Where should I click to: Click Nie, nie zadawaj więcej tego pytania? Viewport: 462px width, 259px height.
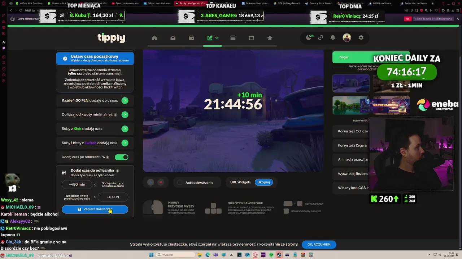pyautogui.click(x=433, y=19)
